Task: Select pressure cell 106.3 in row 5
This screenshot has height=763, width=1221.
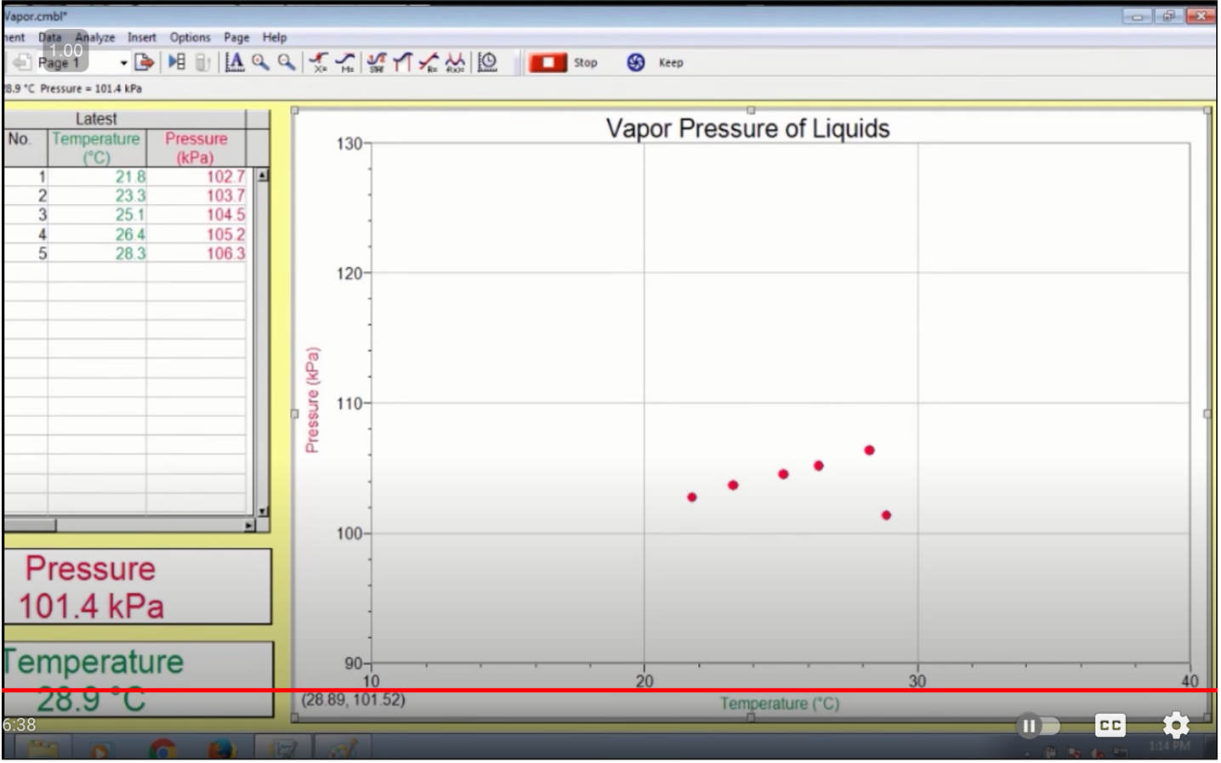Action: click(196, 253)
